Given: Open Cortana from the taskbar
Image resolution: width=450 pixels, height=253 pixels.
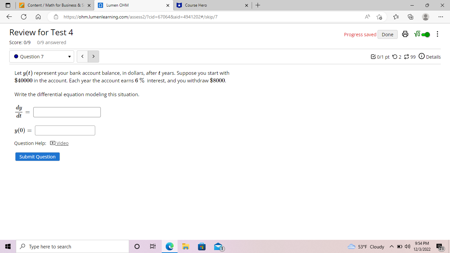Looking at the screenshot, I should [137, 246].
